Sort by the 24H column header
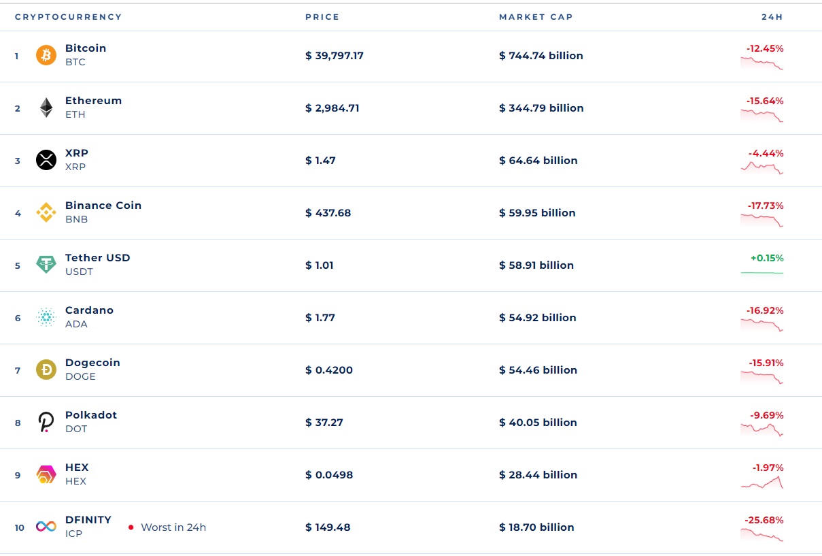Screen dimensions: 822x556 pos(772,17)
